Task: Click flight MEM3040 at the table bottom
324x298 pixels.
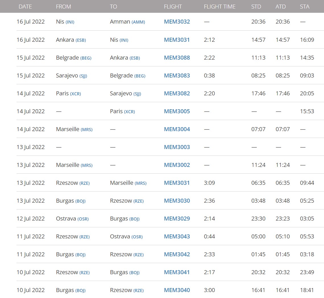Action: (x=177, y=290)
